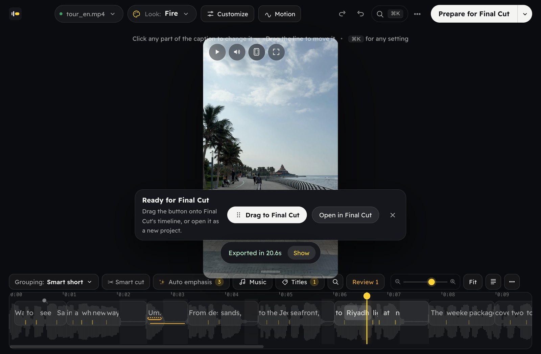Open Review 1 issues
541x354 pixels.
coord(365,282)
